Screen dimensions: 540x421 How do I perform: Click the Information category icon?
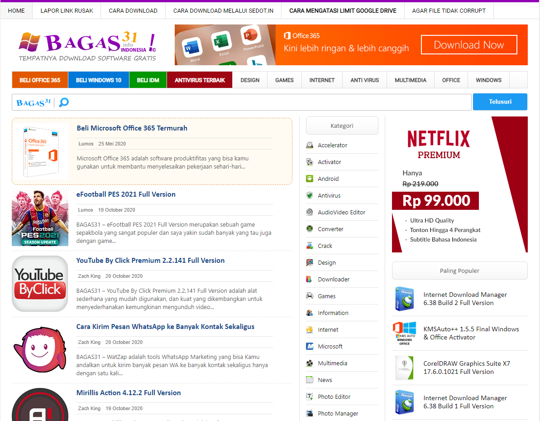click(310, 313)
